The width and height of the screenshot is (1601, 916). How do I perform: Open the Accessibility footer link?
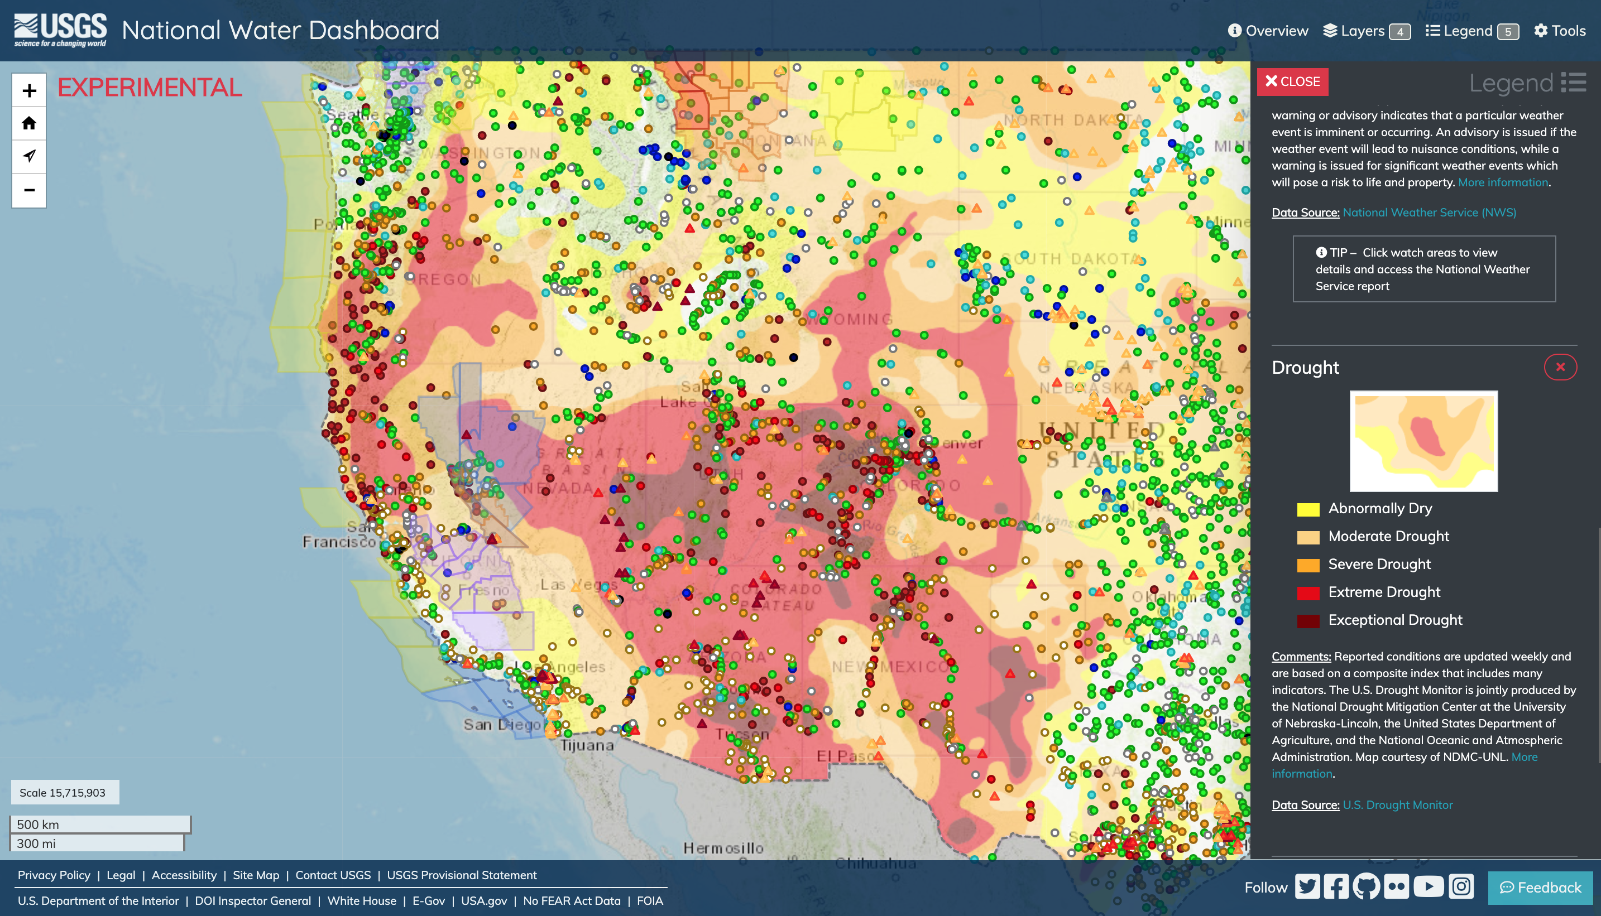[184, 875]
